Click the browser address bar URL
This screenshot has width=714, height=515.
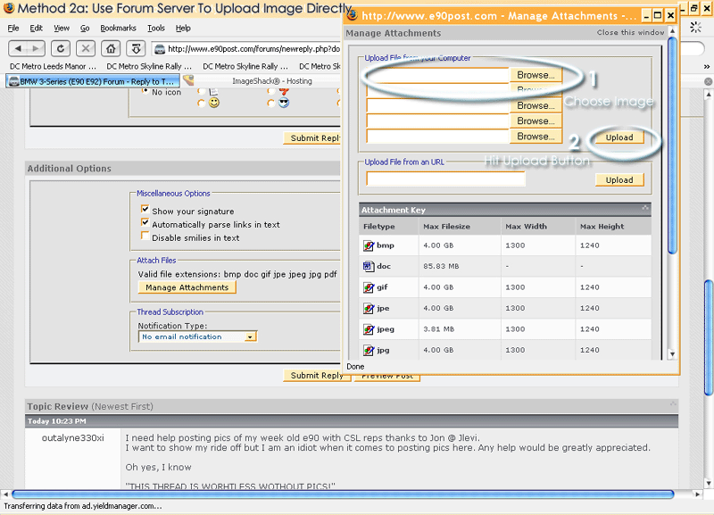[253, 49]
